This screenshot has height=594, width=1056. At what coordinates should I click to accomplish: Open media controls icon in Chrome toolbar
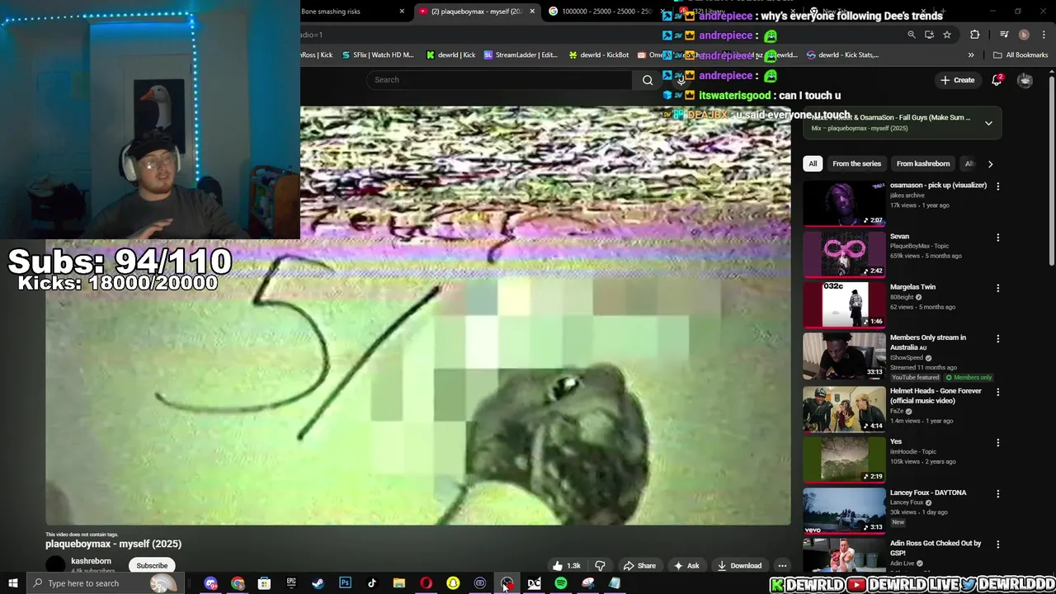[x=1004, y=35]
